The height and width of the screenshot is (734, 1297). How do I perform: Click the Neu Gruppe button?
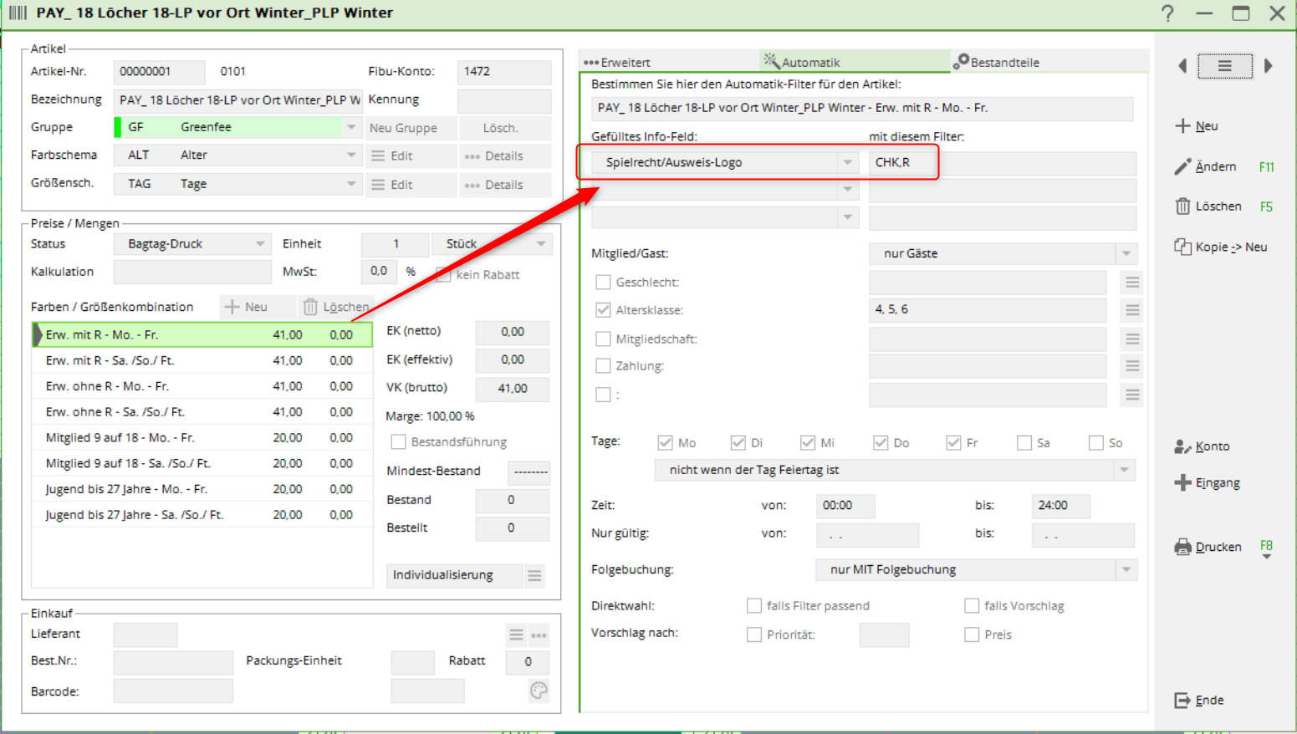tap(404, 128)
